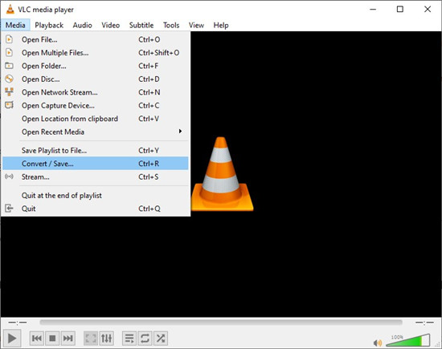
Task: Open the View menu
Action: click(x=196, y=25)
